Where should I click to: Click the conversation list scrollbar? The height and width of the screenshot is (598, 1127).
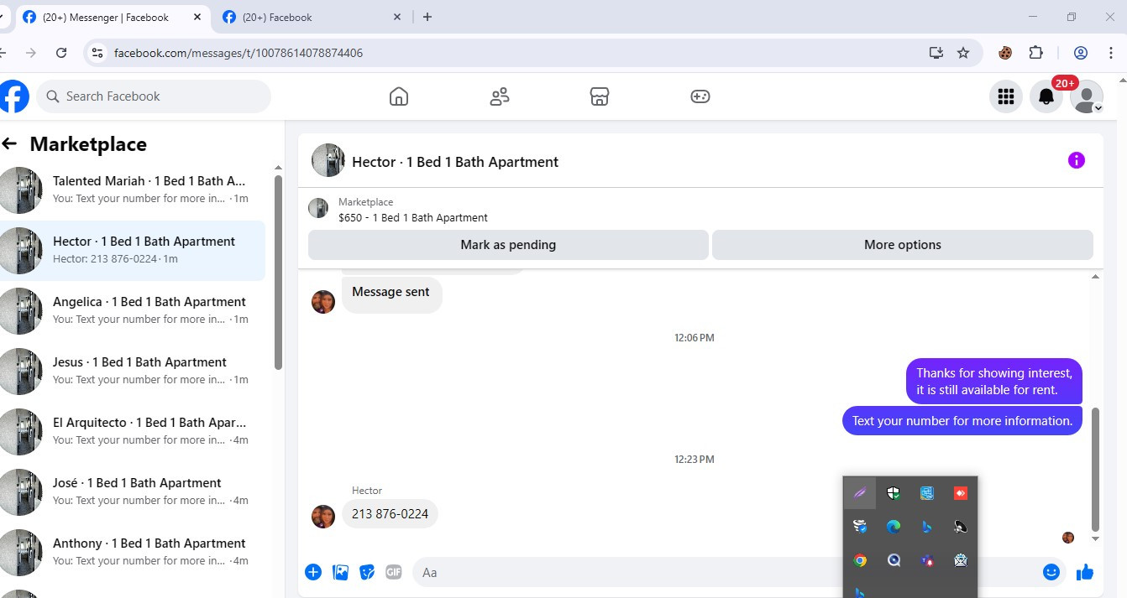click(279, 273)
